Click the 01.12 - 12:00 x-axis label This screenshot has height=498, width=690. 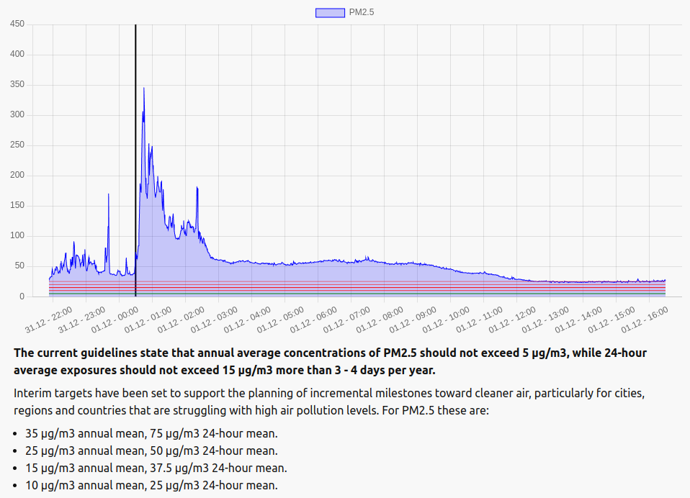pos(512,320)
